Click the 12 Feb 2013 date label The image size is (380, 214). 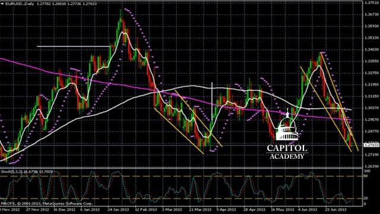145,210
